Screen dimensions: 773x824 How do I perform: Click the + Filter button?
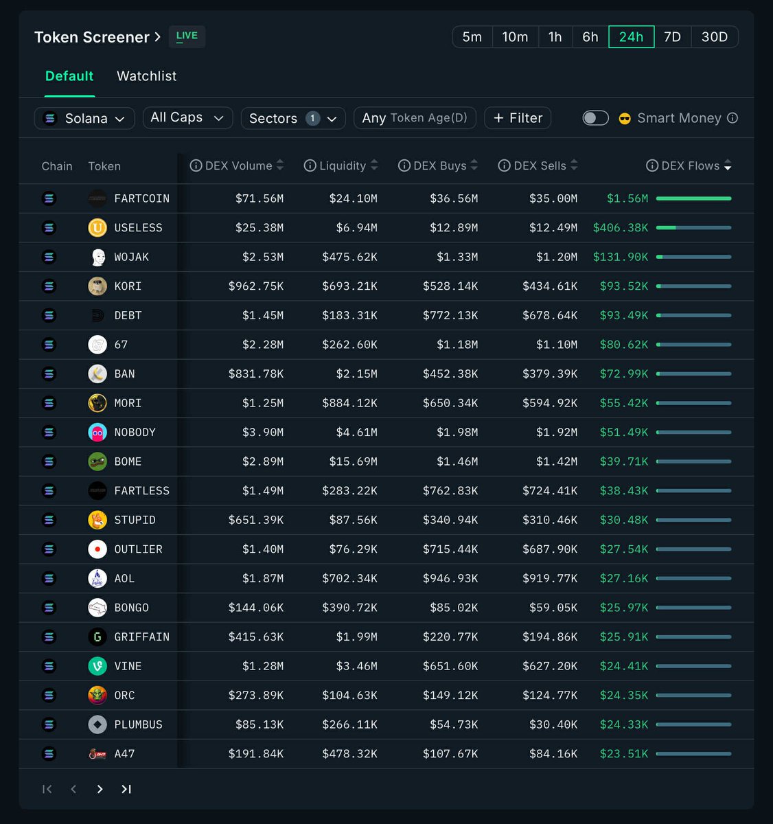point(518,118)
